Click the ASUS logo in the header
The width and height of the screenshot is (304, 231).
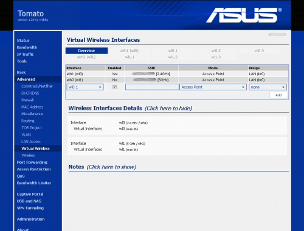pos(244,15)
